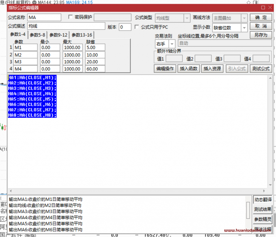Click the 取消 cancel button
The image size is (276, 237).
click(x=261, y=26)
